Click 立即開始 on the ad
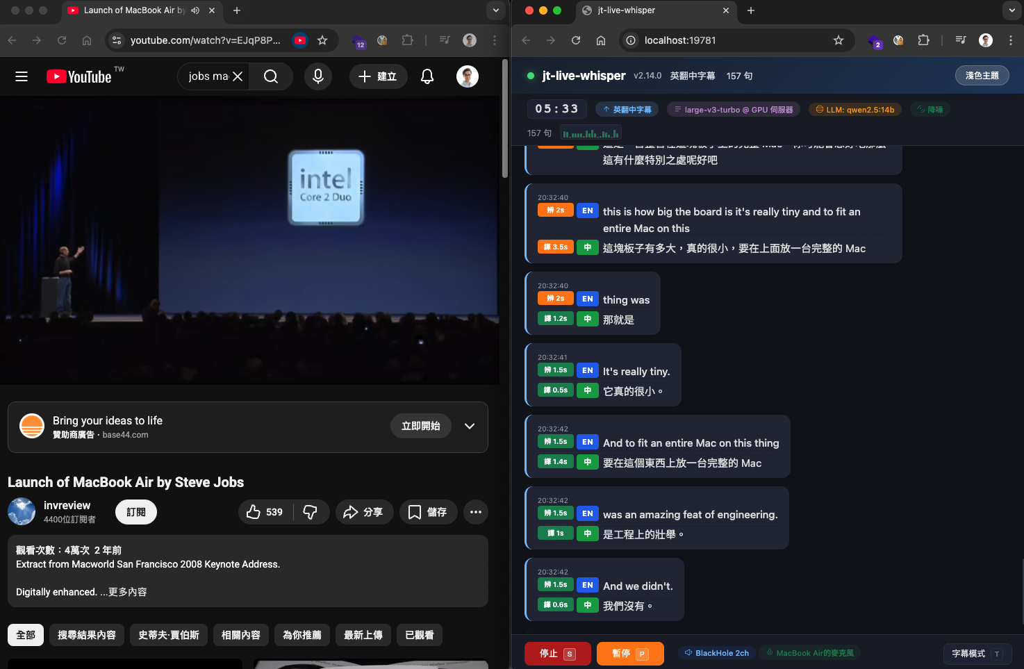Screen dimensions: 1024x669 point(421,426)
